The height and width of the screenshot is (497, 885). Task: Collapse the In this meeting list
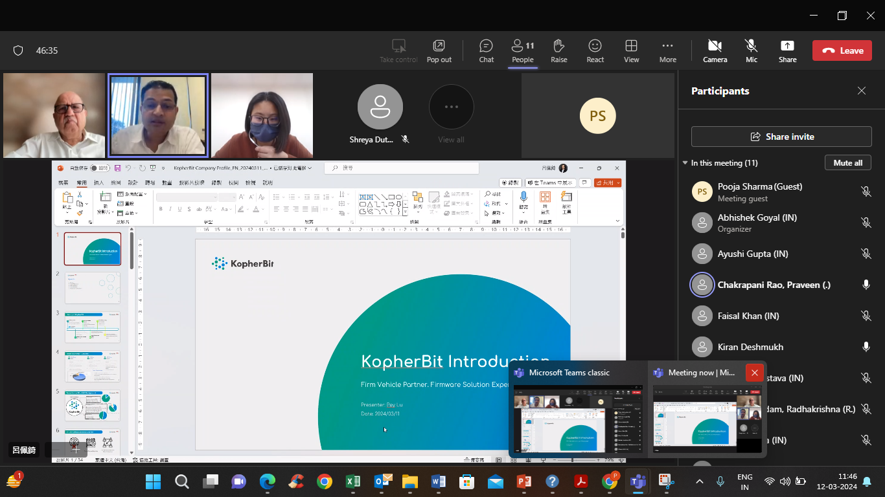tap(685, 163)
